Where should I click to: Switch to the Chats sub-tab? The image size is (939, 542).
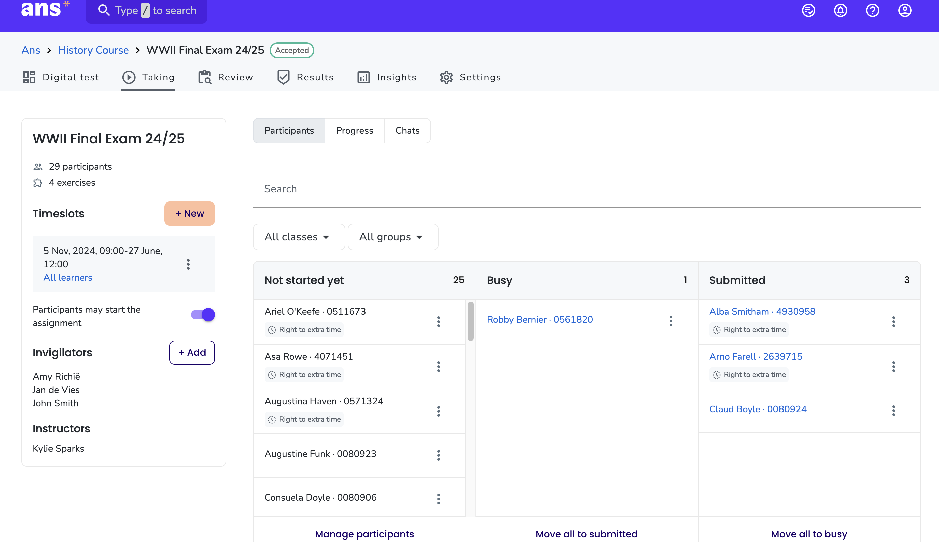pyautogui.click(x=408, y=131)
